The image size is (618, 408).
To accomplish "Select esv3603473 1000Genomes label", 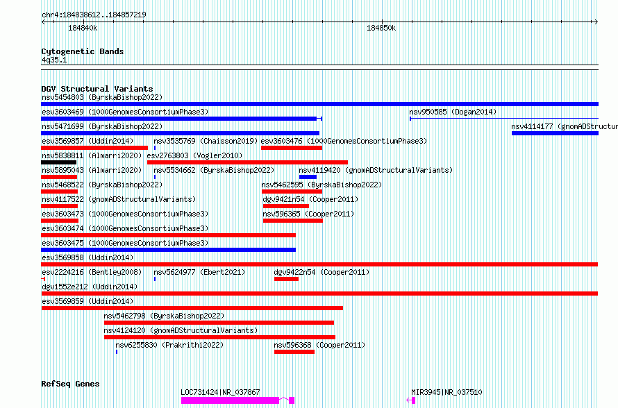I will (125, 214).
